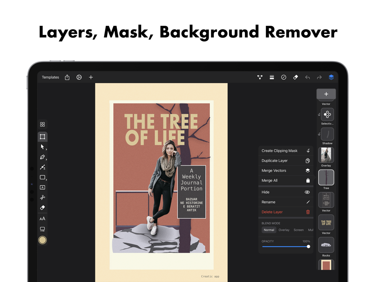Select the Rectangle shape tool
The image size is (376, 282).
click(42, 177)
